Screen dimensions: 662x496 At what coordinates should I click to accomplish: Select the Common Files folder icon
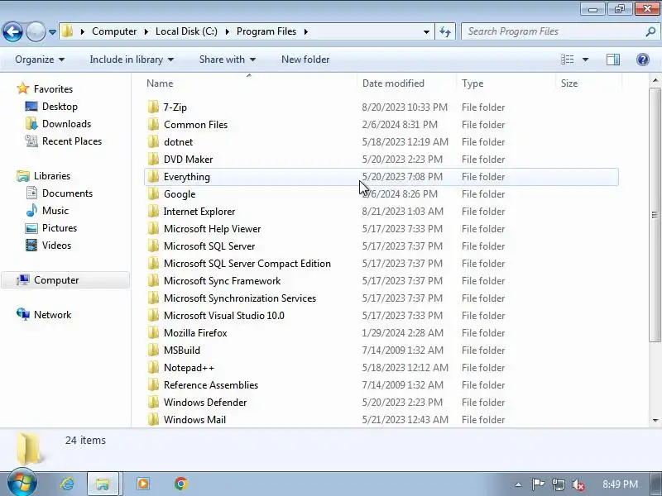153,125
